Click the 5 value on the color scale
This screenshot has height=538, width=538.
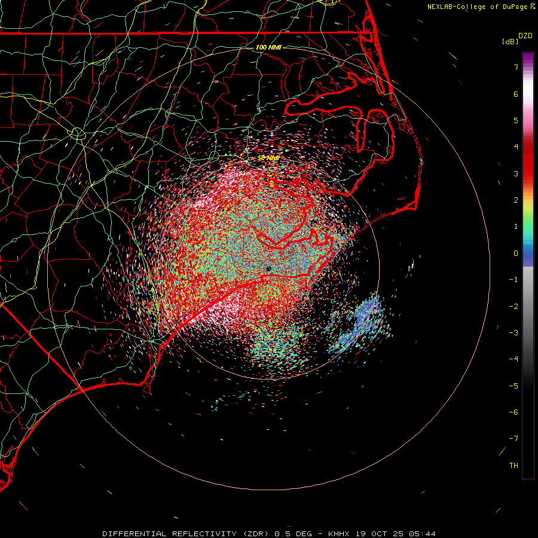[516, 120]
